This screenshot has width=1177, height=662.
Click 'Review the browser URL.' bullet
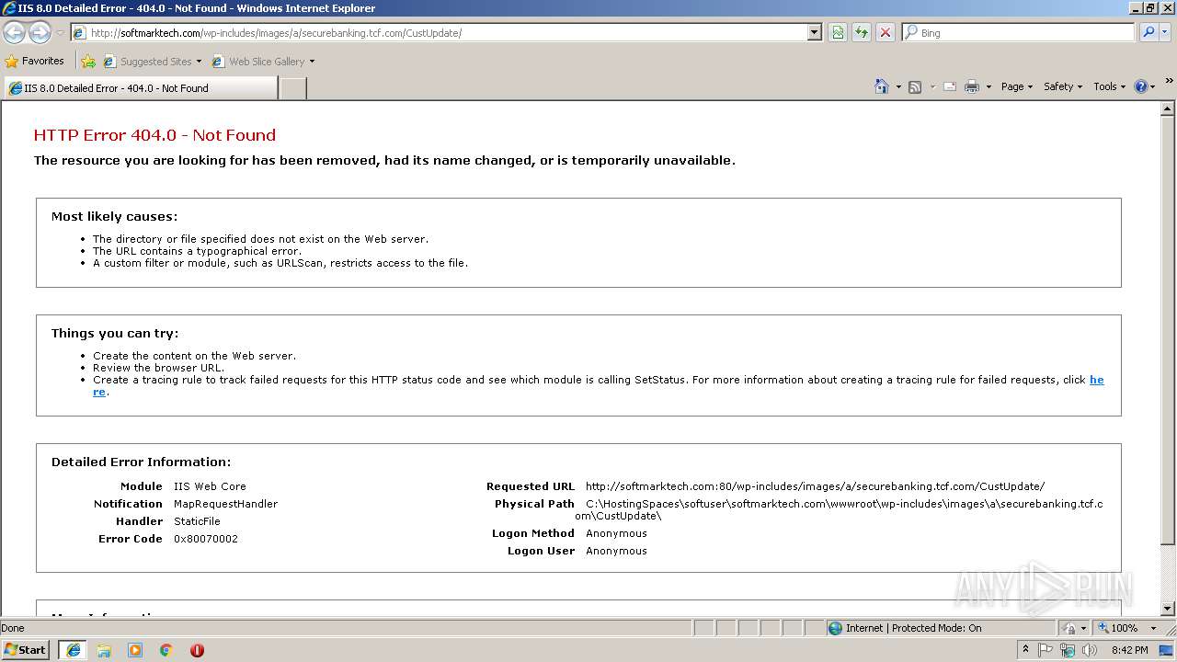[158, 368]
